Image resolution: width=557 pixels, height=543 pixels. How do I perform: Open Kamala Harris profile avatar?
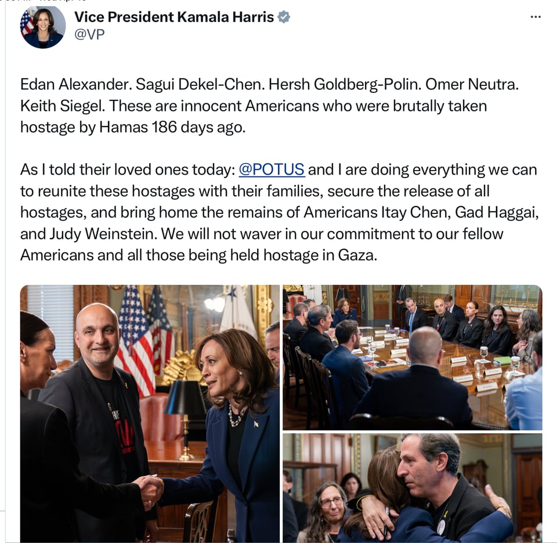point(42,27)
